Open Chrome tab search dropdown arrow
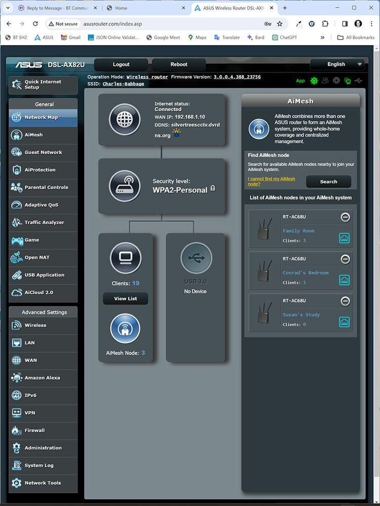 [8, 8]
